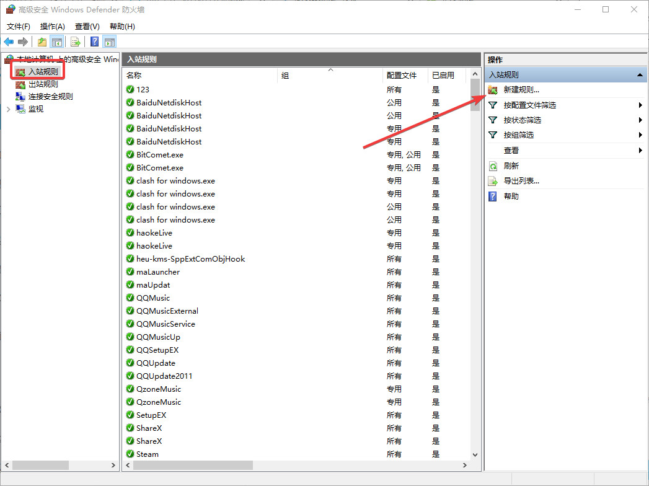Image resolution: width=649 pixels, height=486 pixels.
Task: Toggle the show/hide action pane icon
Action: (110, 42)
